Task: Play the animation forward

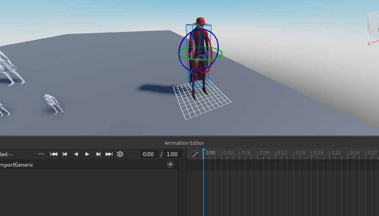Action: 87,154
